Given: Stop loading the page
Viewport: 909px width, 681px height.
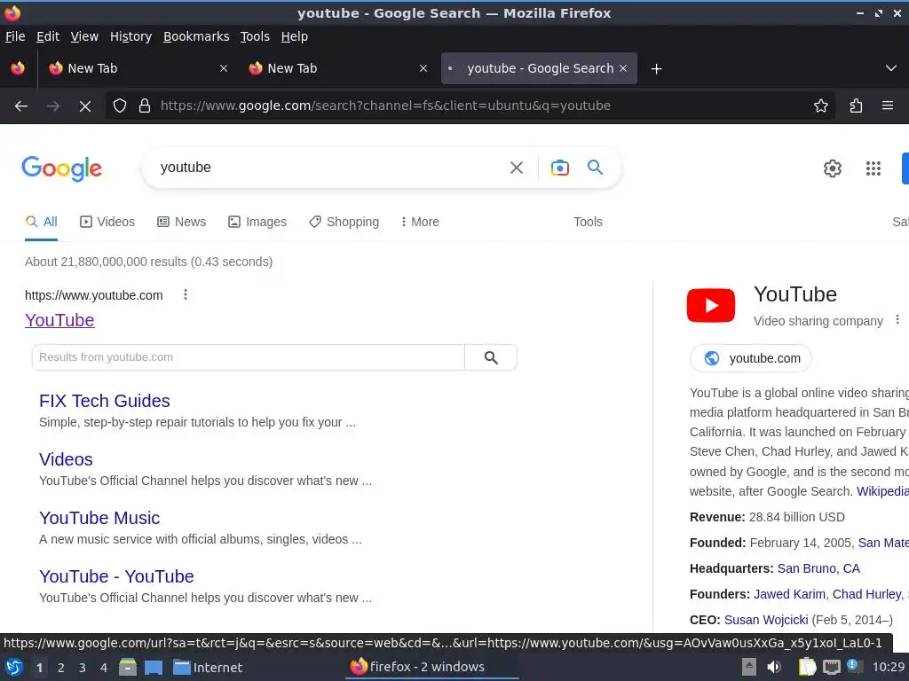Looking at the screenshot, I should [84, 106].
